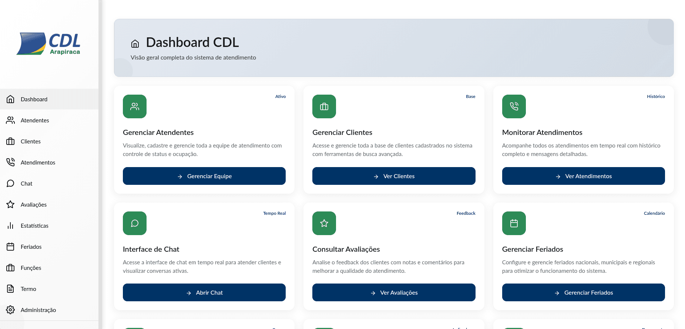The image size is (685, 329).
Task: Click the Feriados calendar icon in sidebar
Action: pyautogui.click(x=10, y=247)
